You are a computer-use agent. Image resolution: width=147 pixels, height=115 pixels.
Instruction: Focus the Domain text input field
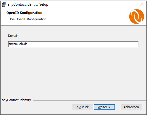click(x=73, y=44)
